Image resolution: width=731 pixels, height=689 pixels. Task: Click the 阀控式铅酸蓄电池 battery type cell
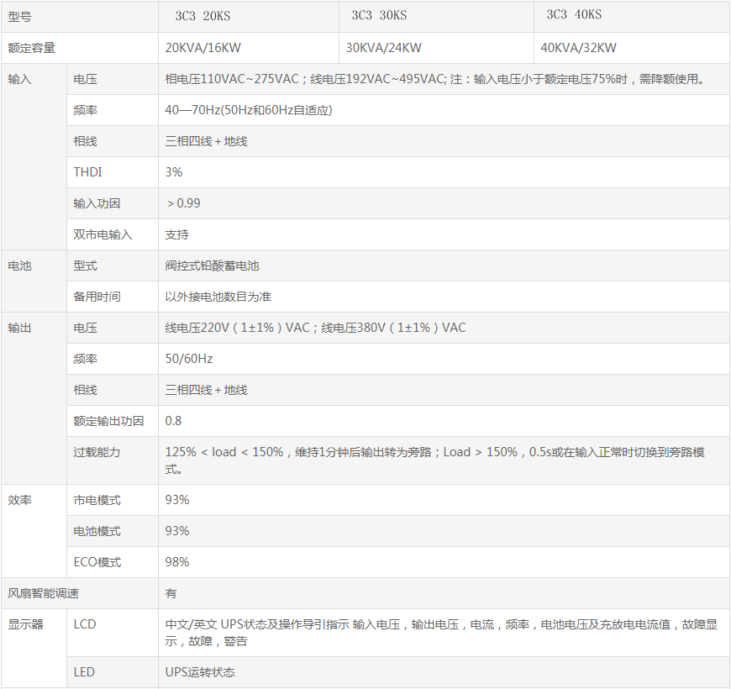tap(213, 266)
